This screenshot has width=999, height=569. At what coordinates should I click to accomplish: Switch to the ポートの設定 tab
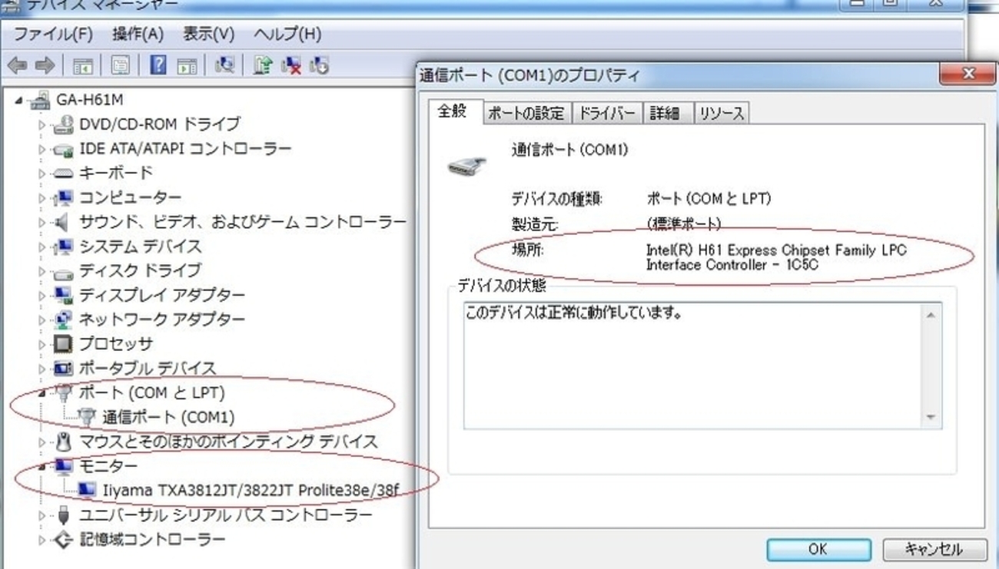pyautogui.click(x=526, y=114)
